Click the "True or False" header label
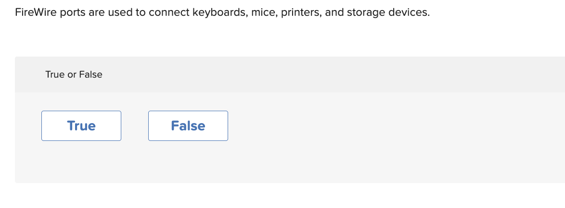Viewport: 565px width, 208px height. (x=74, y=75)
